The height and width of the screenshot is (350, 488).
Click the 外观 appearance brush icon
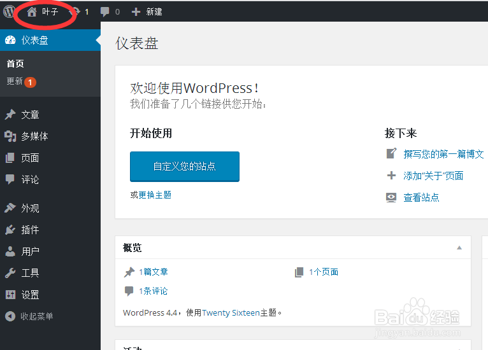(x=10, y=208)
